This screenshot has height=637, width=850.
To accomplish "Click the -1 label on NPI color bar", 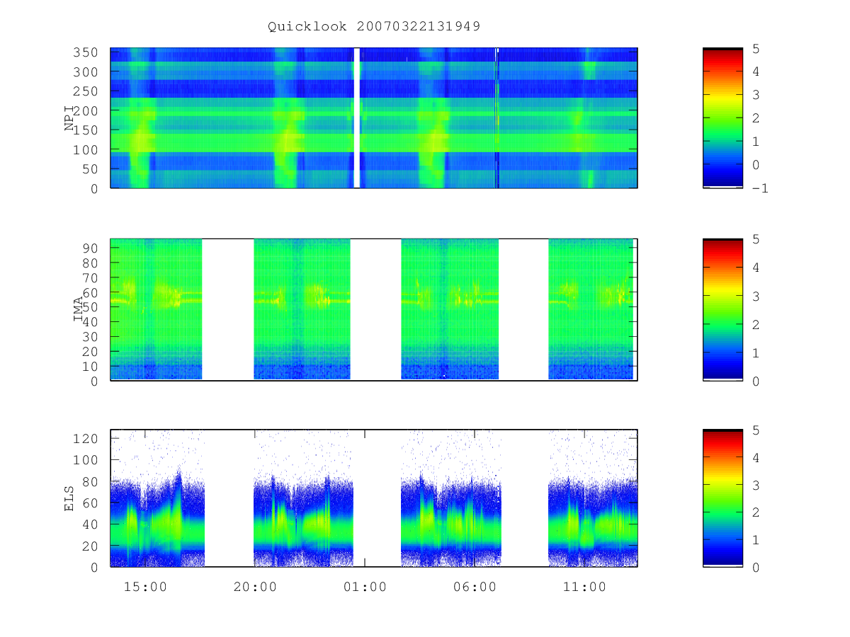I will pyautogui.click(x=760, y=188).
